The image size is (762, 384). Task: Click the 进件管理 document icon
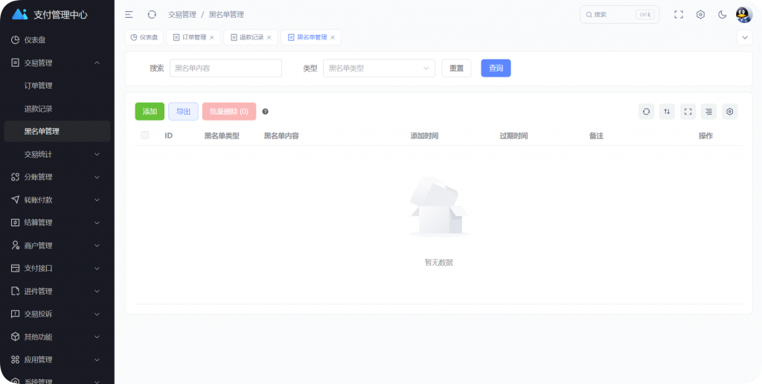tap(15, 291)
